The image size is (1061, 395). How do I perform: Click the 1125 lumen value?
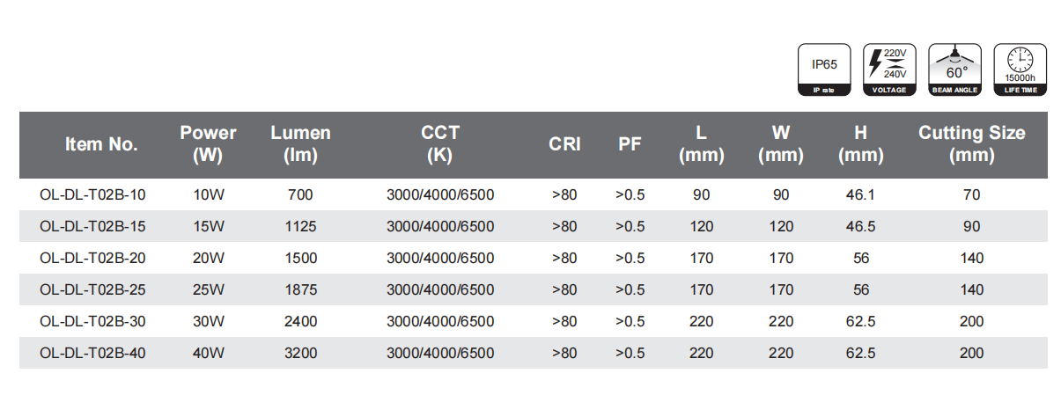tap(300, 227)
